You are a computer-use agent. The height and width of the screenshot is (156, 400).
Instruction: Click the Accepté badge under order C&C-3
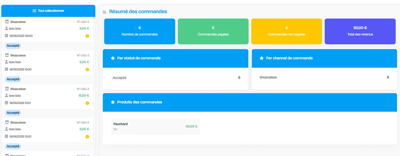[x=13, y=79]
